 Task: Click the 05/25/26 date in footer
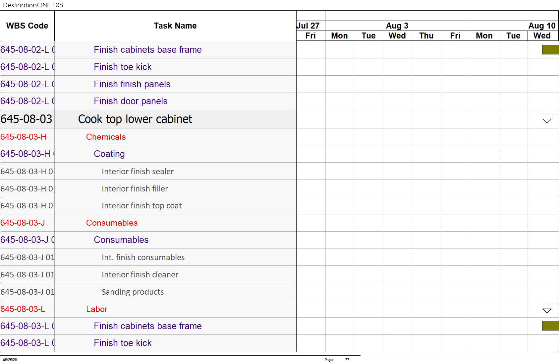10,360
